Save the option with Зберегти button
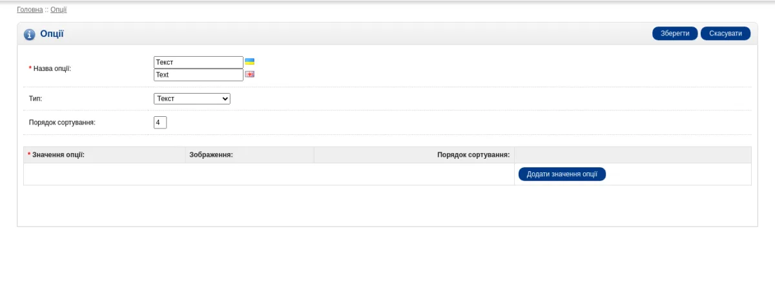The image size is (775, 308). (675, 34)
